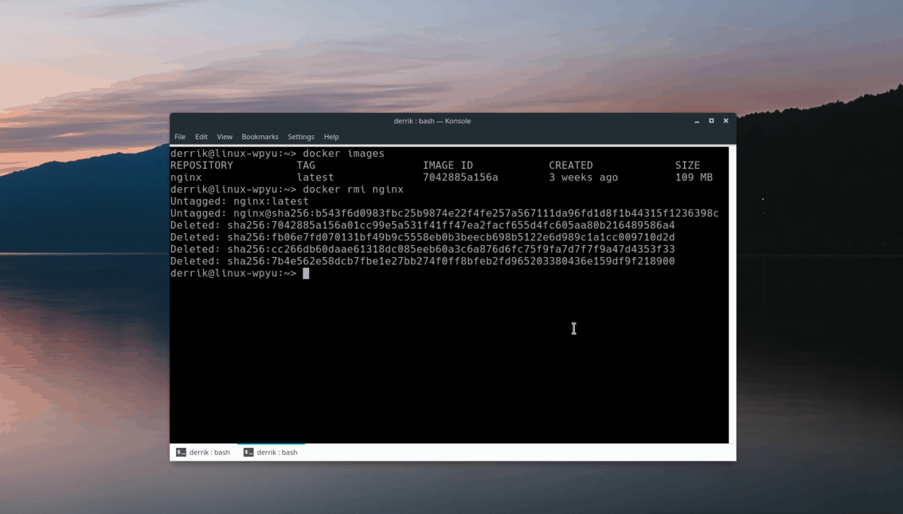This screenshot has width=903, height=514.
Task: Open the View menu
Action: (x=225, y=137)
